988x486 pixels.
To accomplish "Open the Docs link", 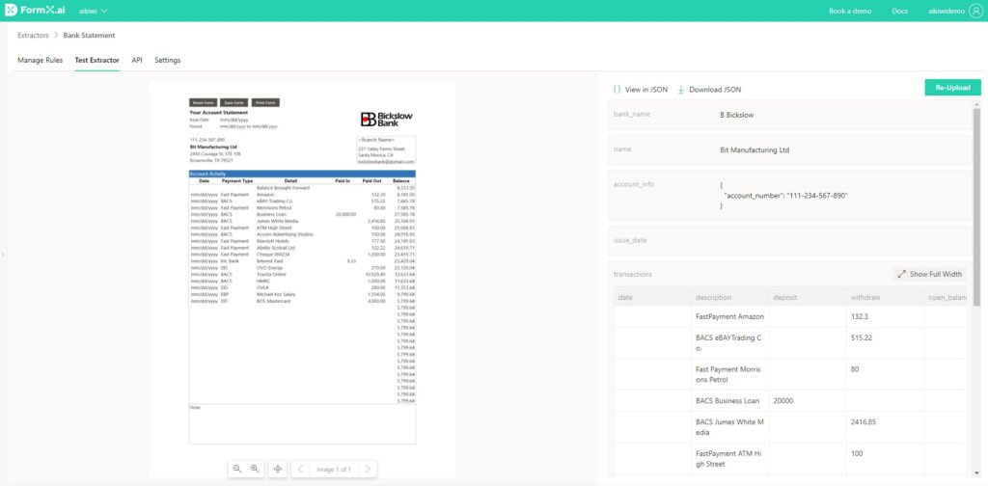I will click(900, 12).
